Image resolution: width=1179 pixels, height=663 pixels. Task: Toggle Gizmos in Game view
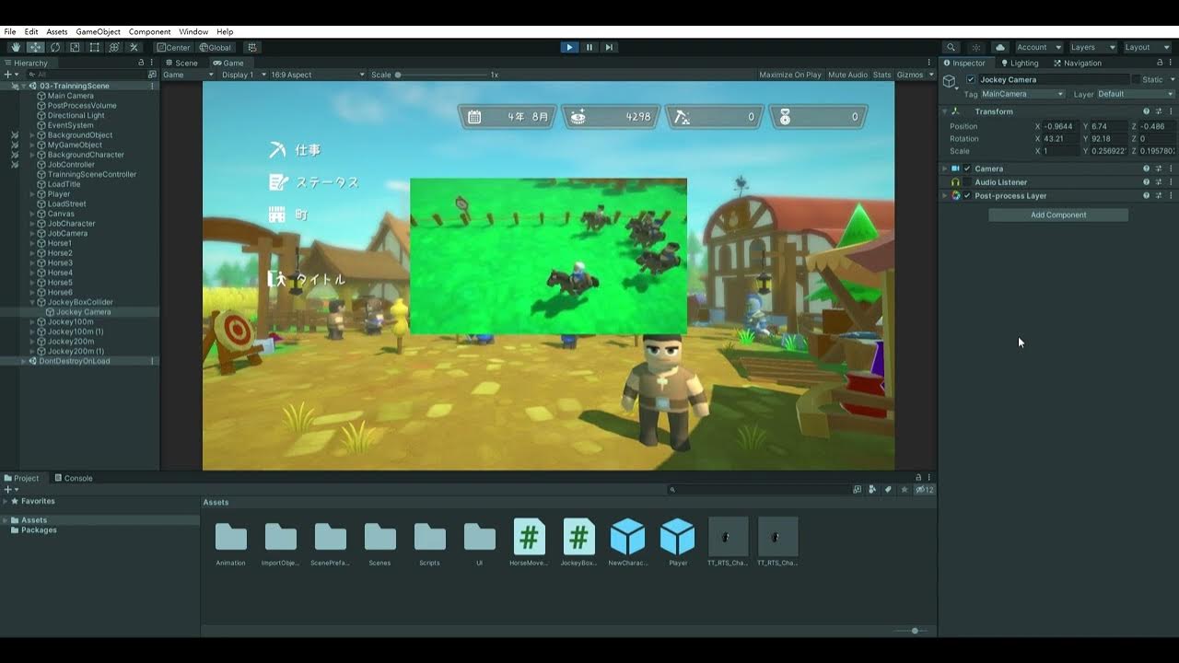[x=909, y=75]
